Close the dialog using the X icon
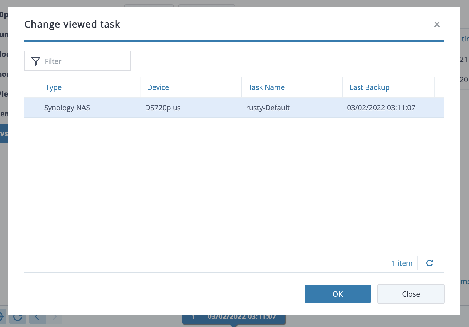 pyautogui.click(x=437, y=24)
